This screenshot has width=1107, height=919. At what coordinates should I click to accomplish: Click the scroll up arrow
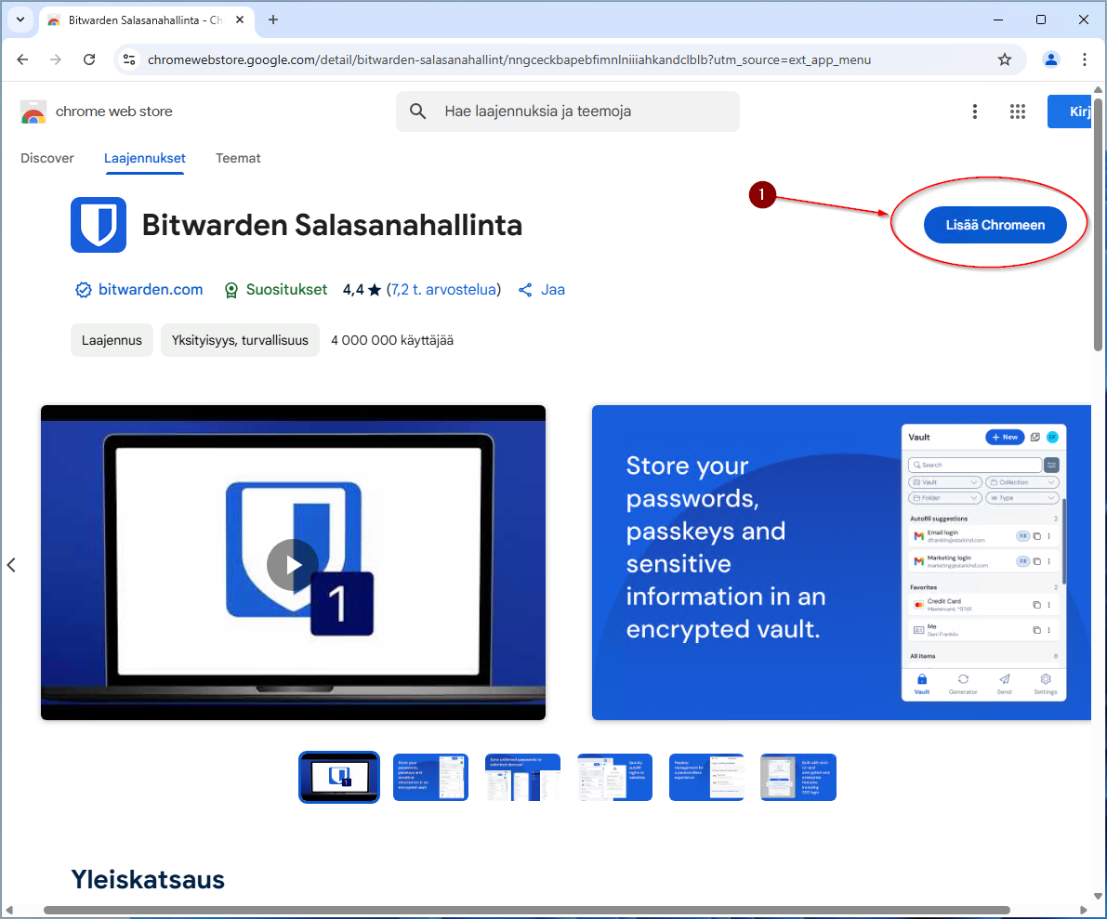pyautogui.click(x=1098, y=89)
